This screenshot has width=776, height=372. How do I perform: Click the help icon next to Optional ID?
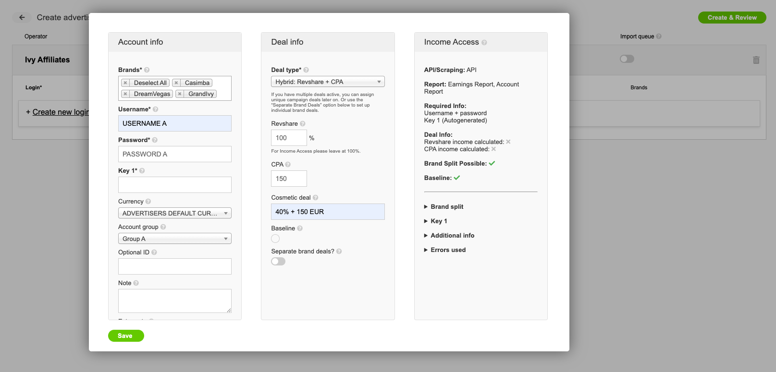[154, 252]
